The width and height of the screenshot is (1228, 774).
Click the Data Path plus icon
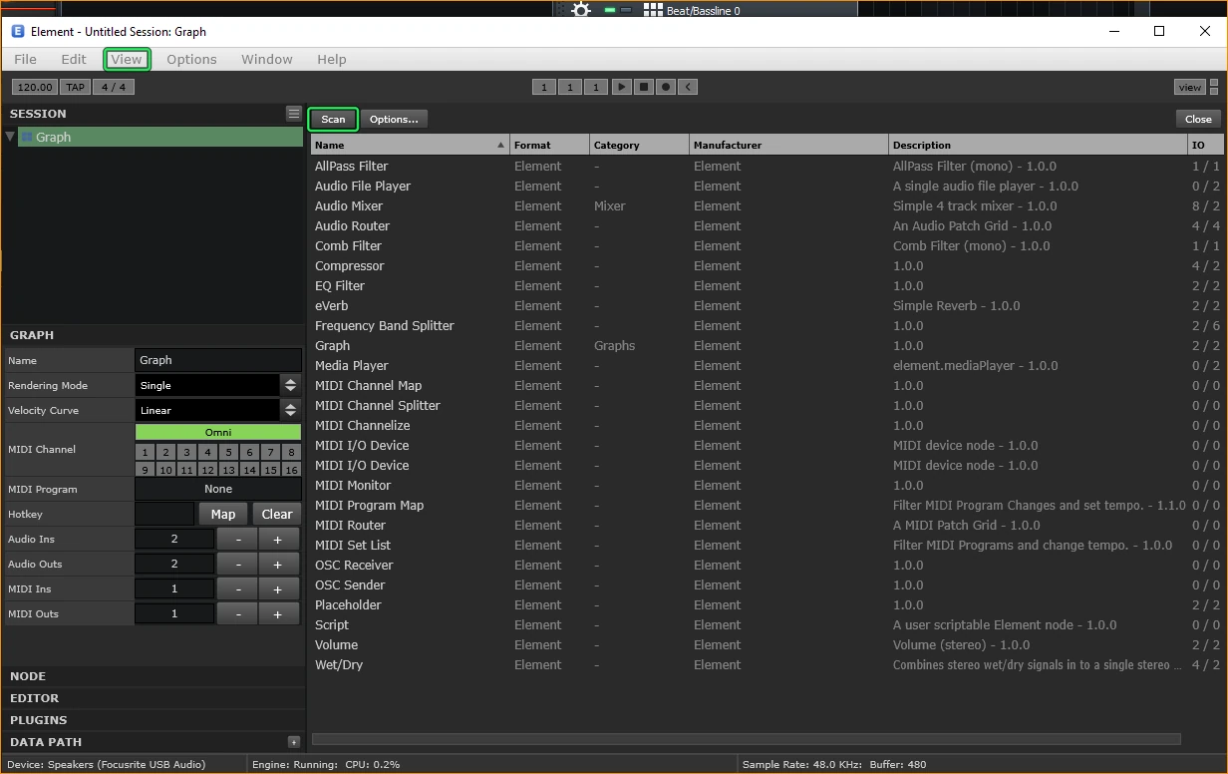(294, 742)
